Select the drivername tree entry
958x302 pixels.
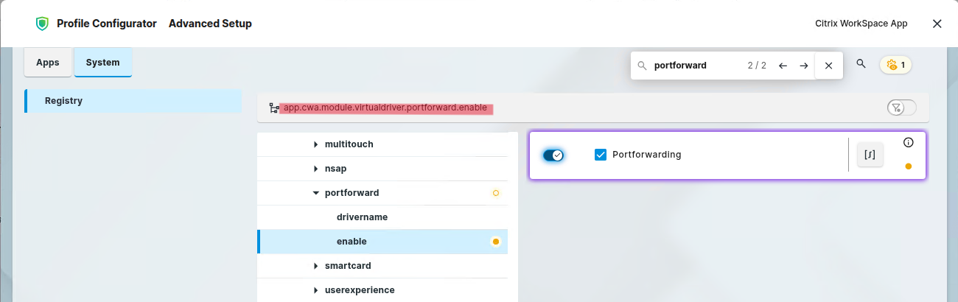[362, 217]
